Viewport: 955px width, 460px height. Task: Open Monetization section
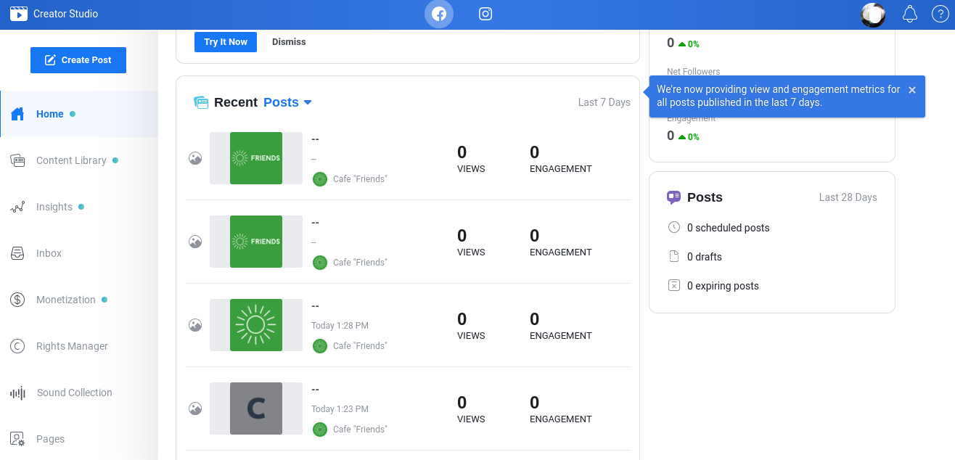point(65,300)
